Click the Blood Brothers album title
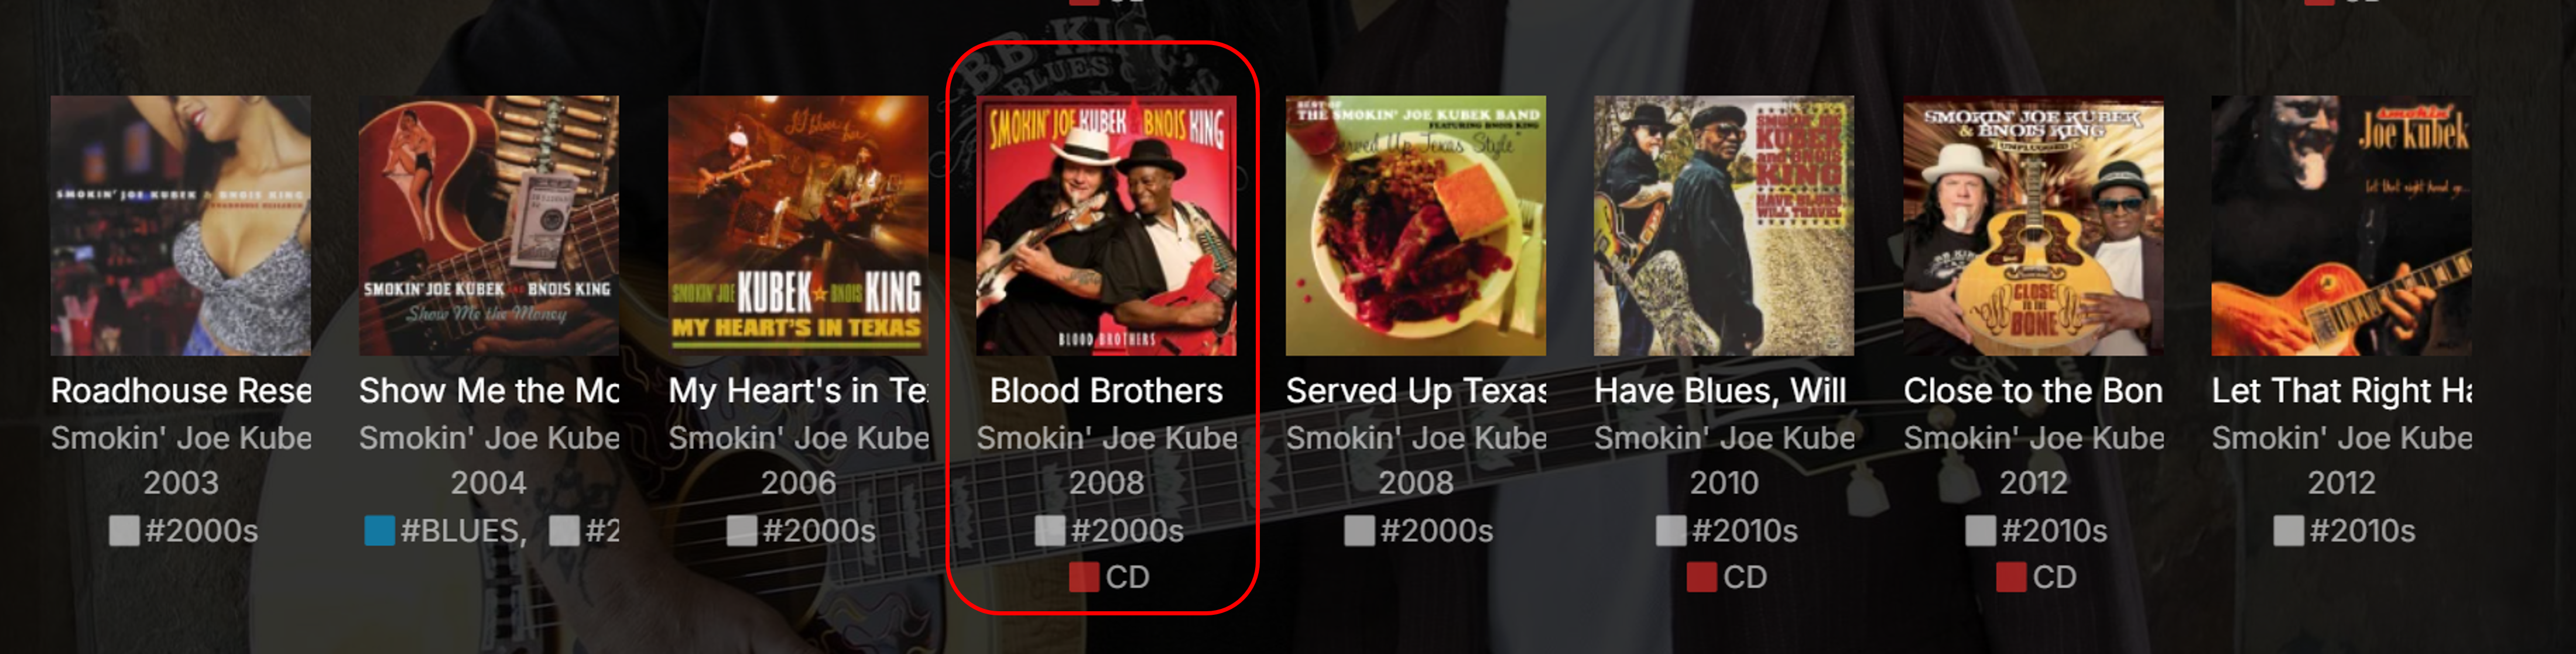Viewport: 2576px width, 654px height. click(x=1106, y=390)
